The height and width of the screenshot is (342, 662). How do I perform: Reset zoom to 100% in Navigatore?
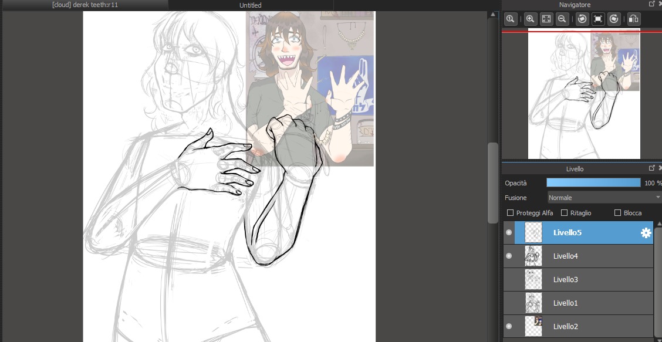click(x=511, y=19)
